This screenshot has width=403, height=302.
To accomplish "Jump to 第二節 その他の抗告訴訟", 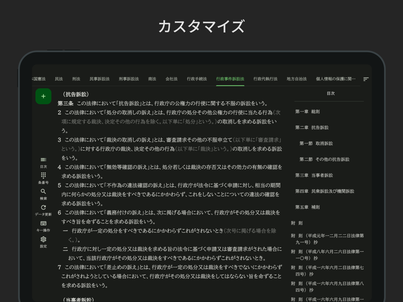I will 324,159.
